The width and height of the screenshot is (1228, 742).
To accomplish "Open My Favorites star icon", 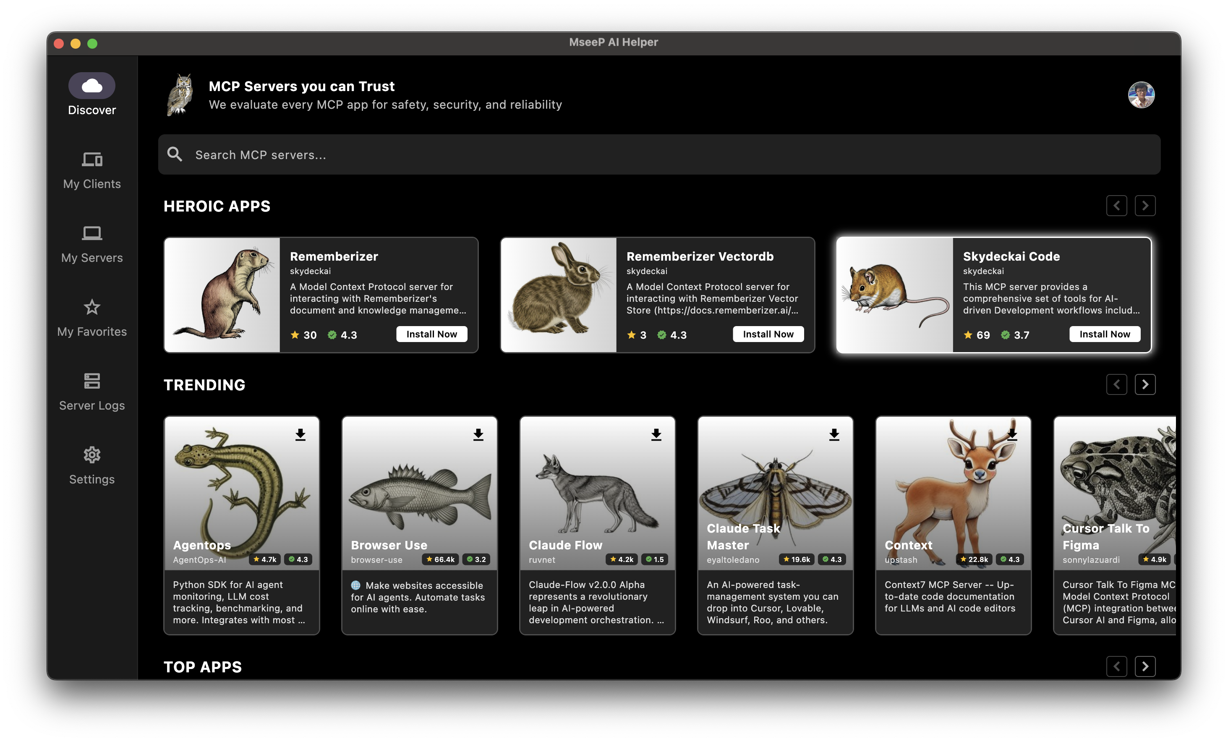I will 91,307.
